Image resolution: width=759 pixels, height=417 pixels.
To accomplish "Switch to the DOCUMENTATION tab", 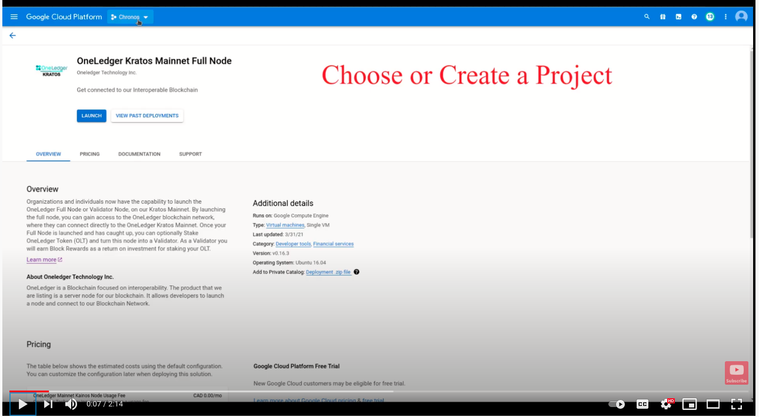I will pyautogui.click(x=139, y=154).
